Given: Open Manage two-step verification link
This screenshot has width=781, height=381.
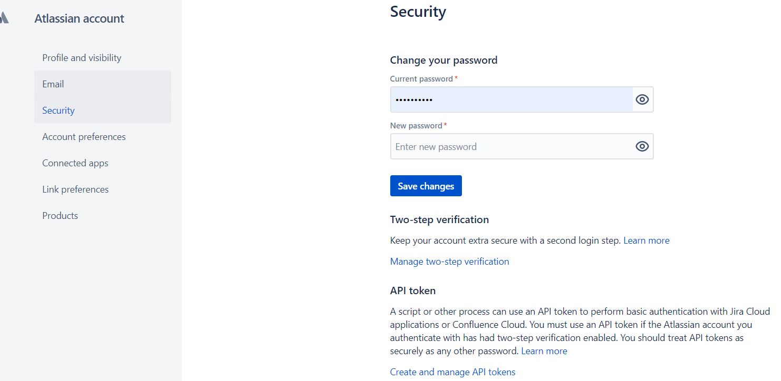Looking at the screenshot, I should pos(450,262).
